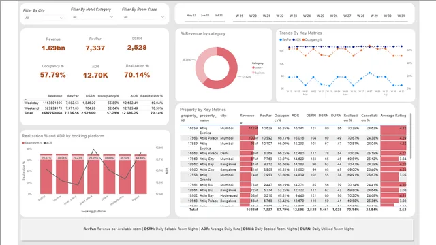
Task: Sort by city column header
Action: click(223, 116)
